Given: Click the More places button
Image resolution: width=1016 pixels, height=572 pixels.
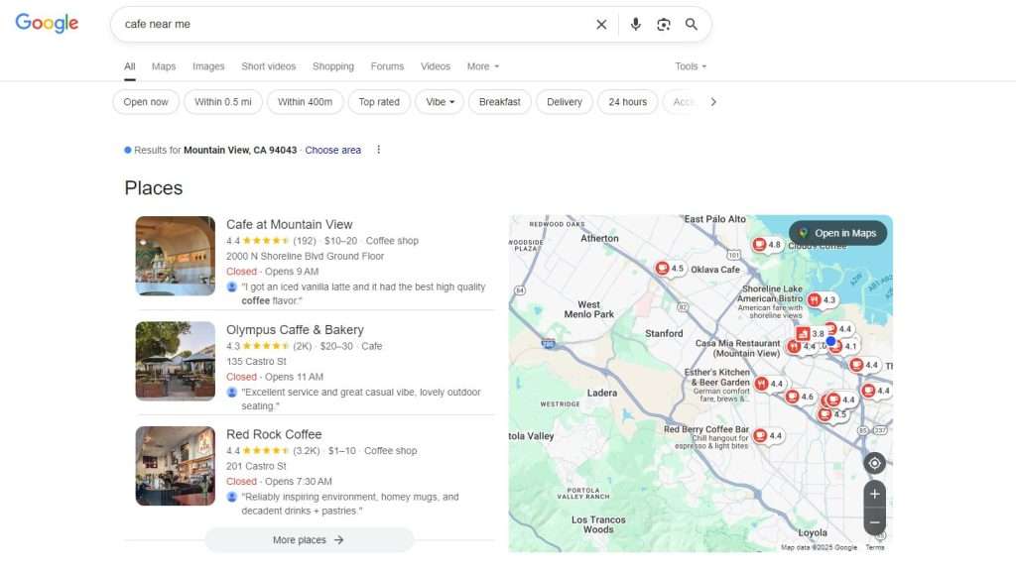Looking at the screenshot, I should point(309,539).
